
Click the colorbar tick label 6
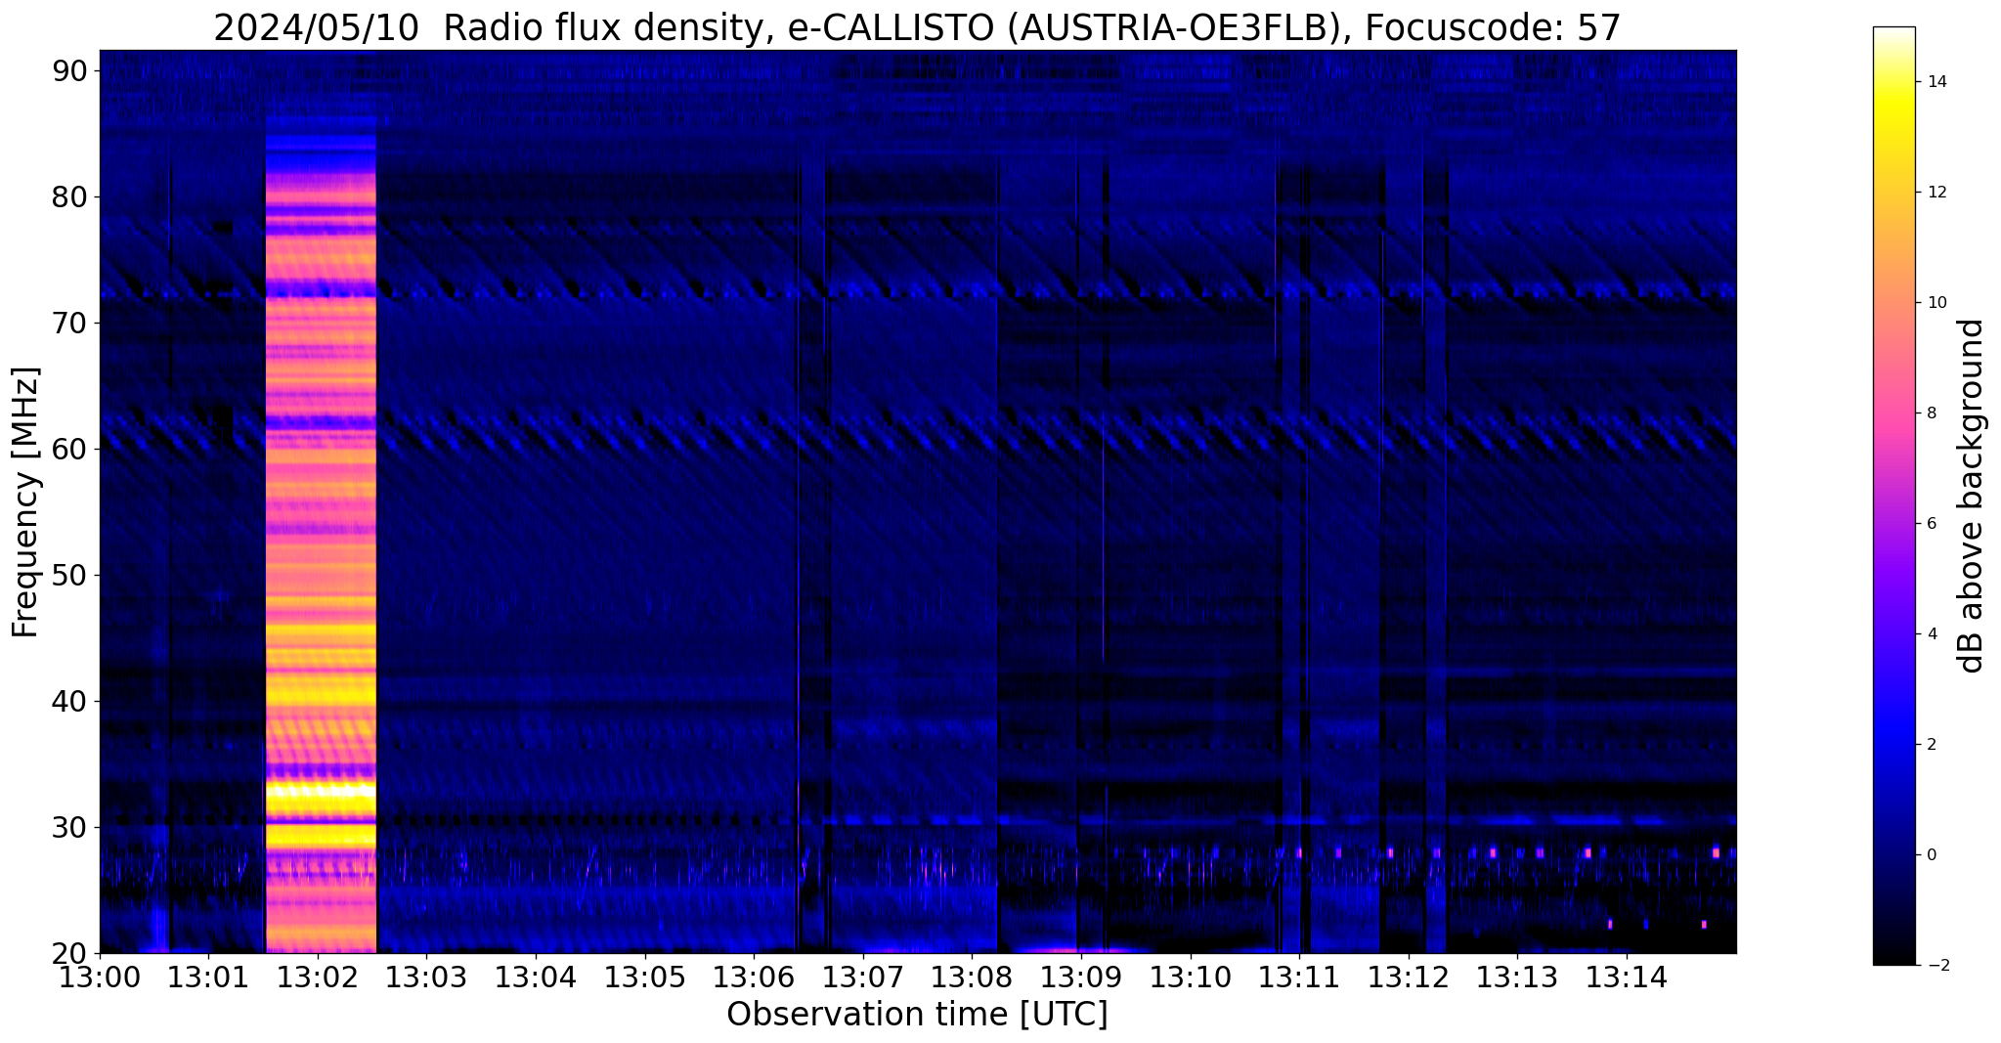click(x=1932, y=524)
